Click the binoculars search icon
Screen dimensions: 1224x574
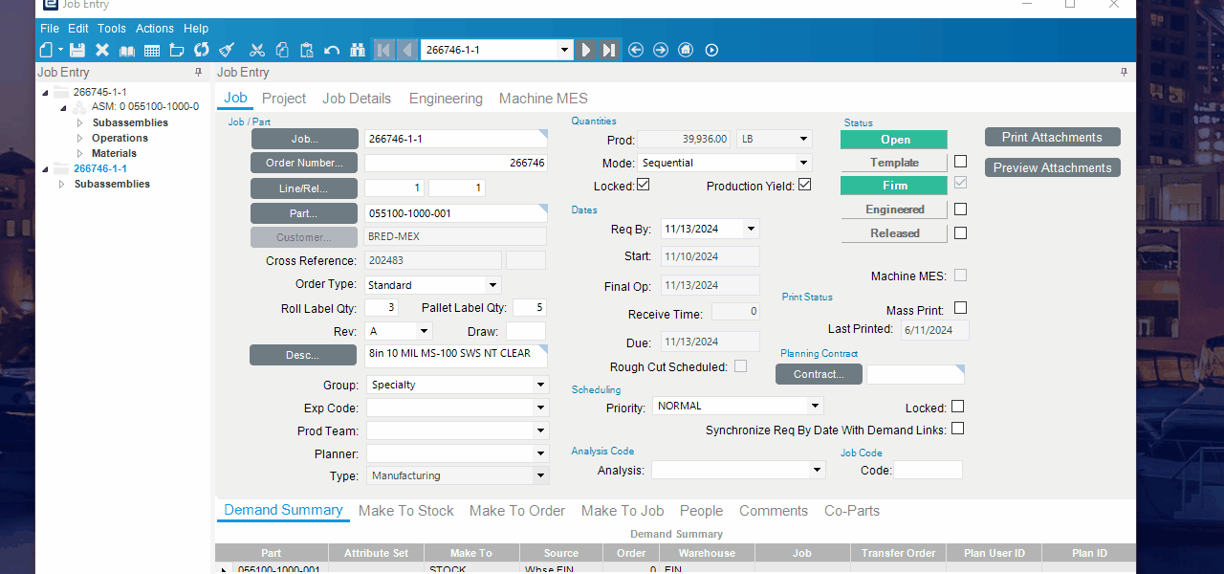358,50
